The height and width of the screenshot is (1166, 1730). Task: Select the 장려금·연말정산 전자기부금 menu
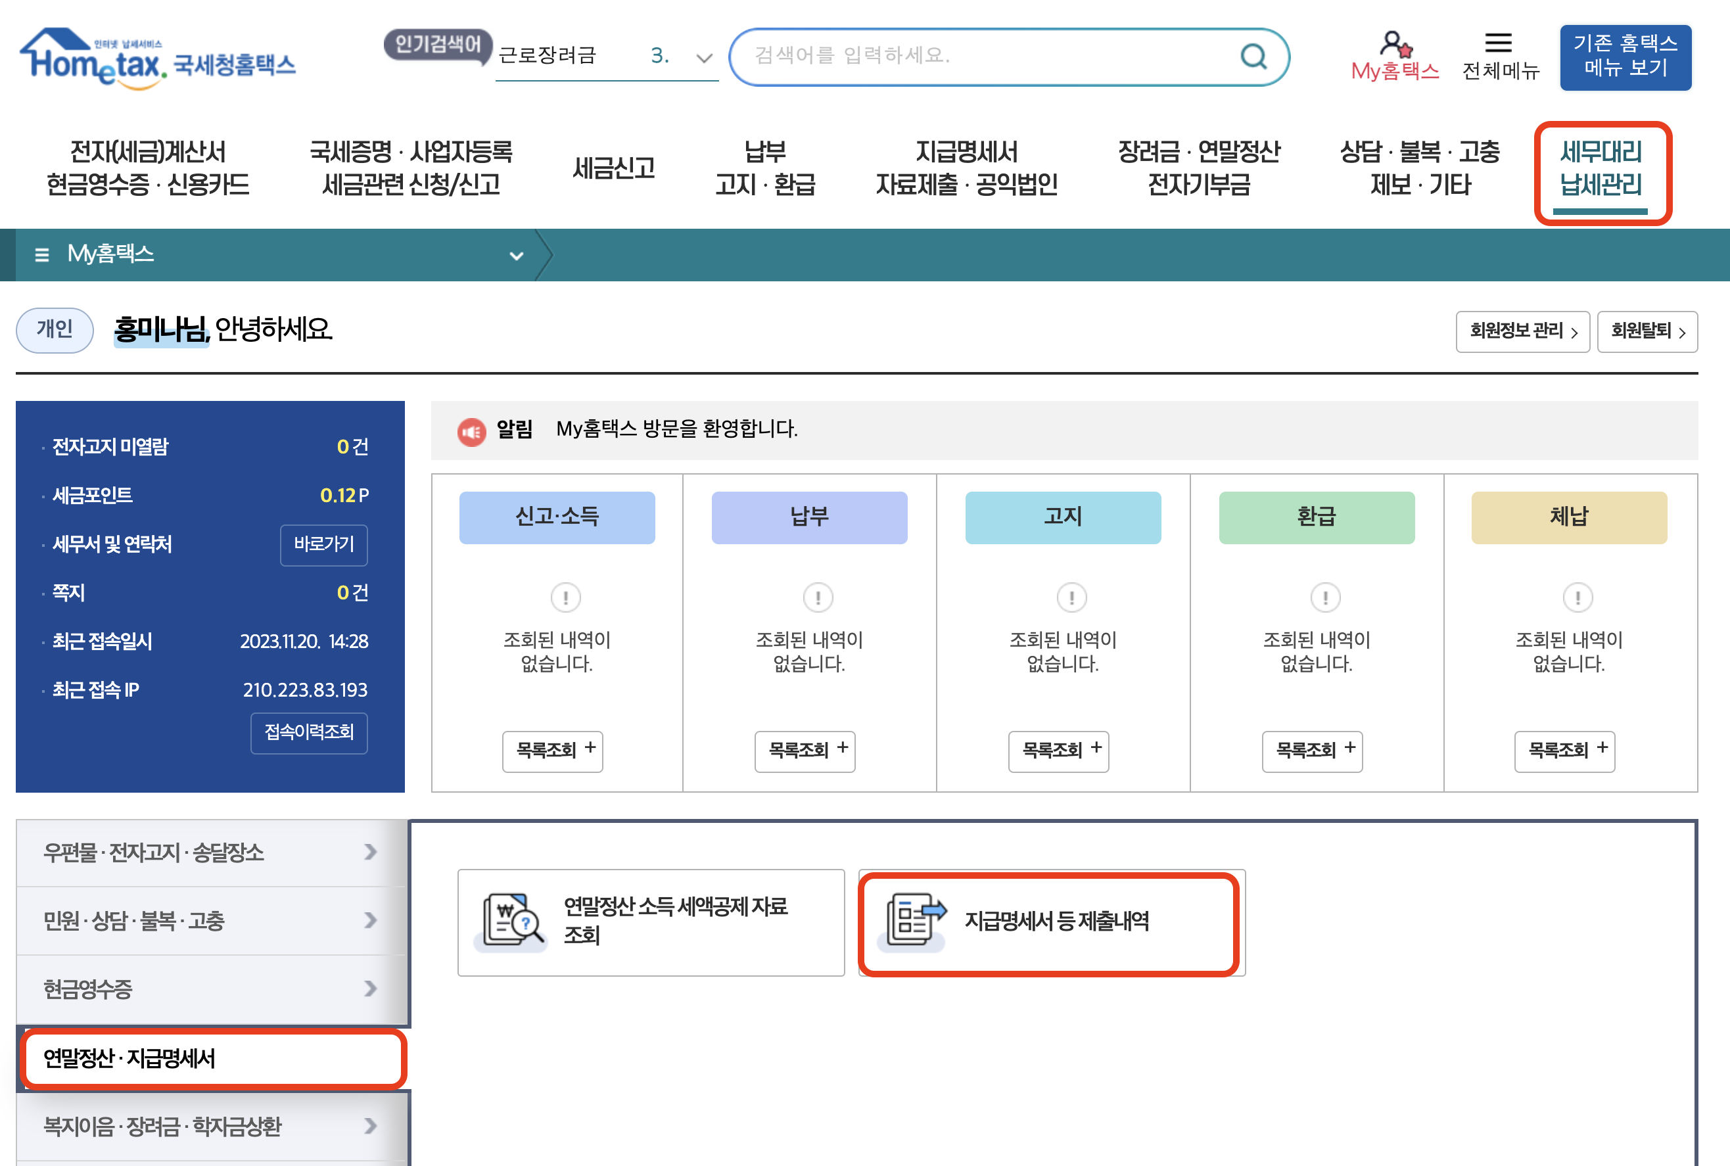coord(1198,168)
